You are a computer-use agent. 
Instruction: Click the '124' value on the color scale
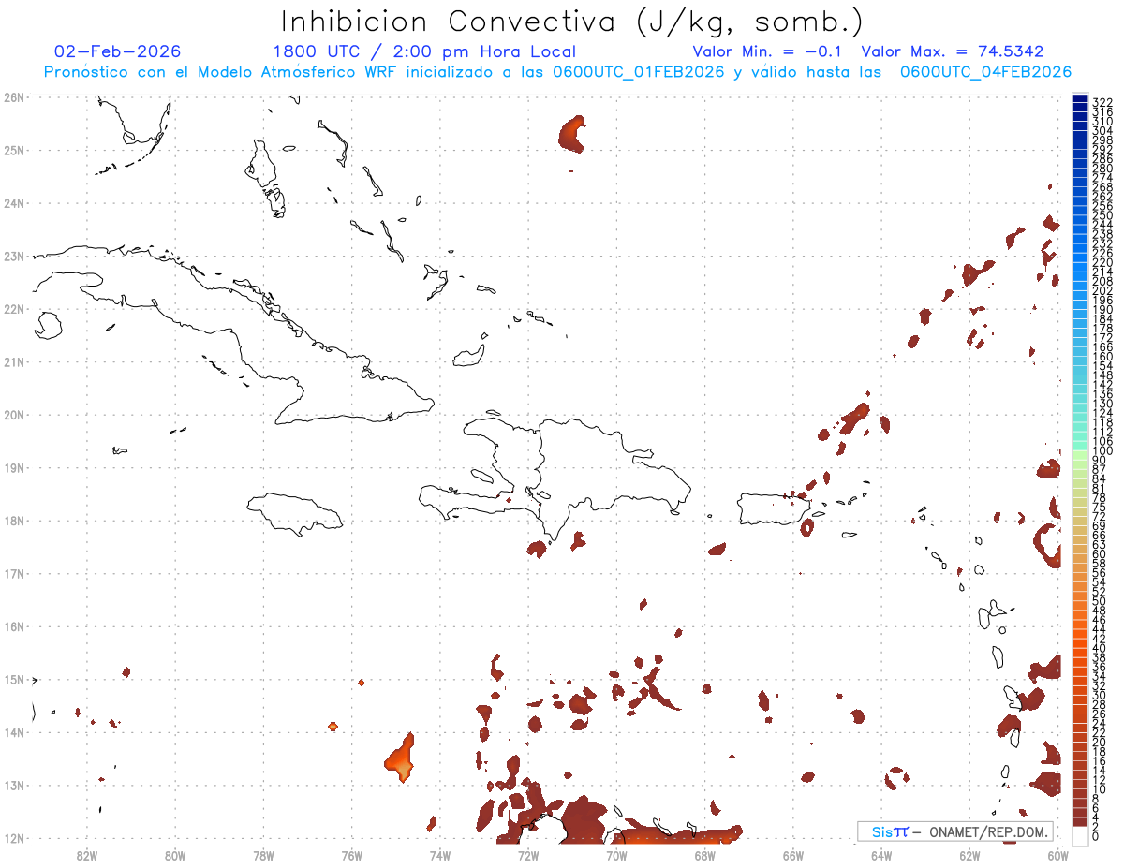click(1102, 413)
